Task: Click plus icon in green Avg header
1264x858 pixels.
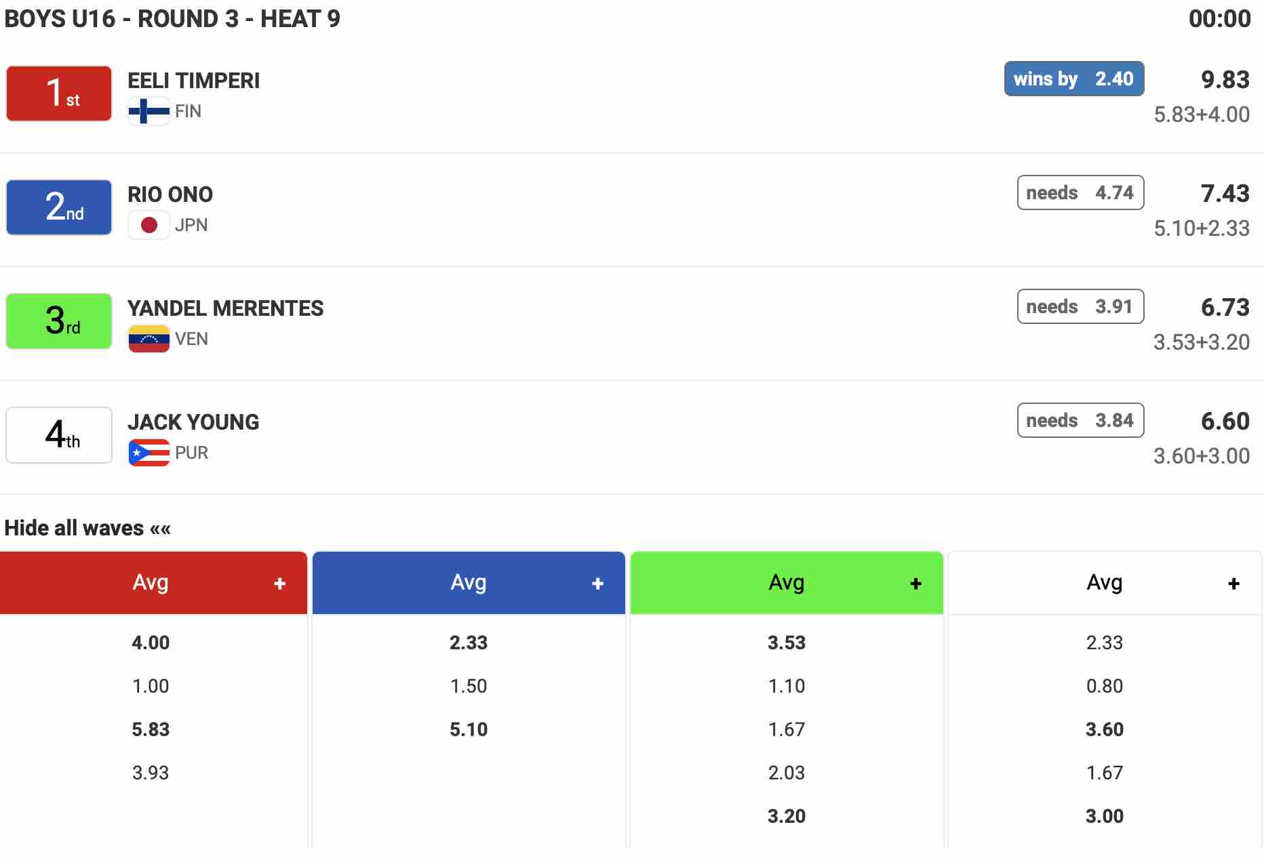Action: pyautogui.click(x=915, y=584)
